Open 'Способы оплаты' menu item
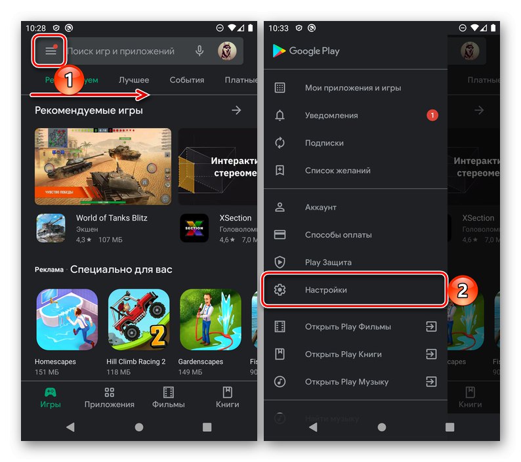The height and width of the screenshot is (462, 521). [356, 235]
